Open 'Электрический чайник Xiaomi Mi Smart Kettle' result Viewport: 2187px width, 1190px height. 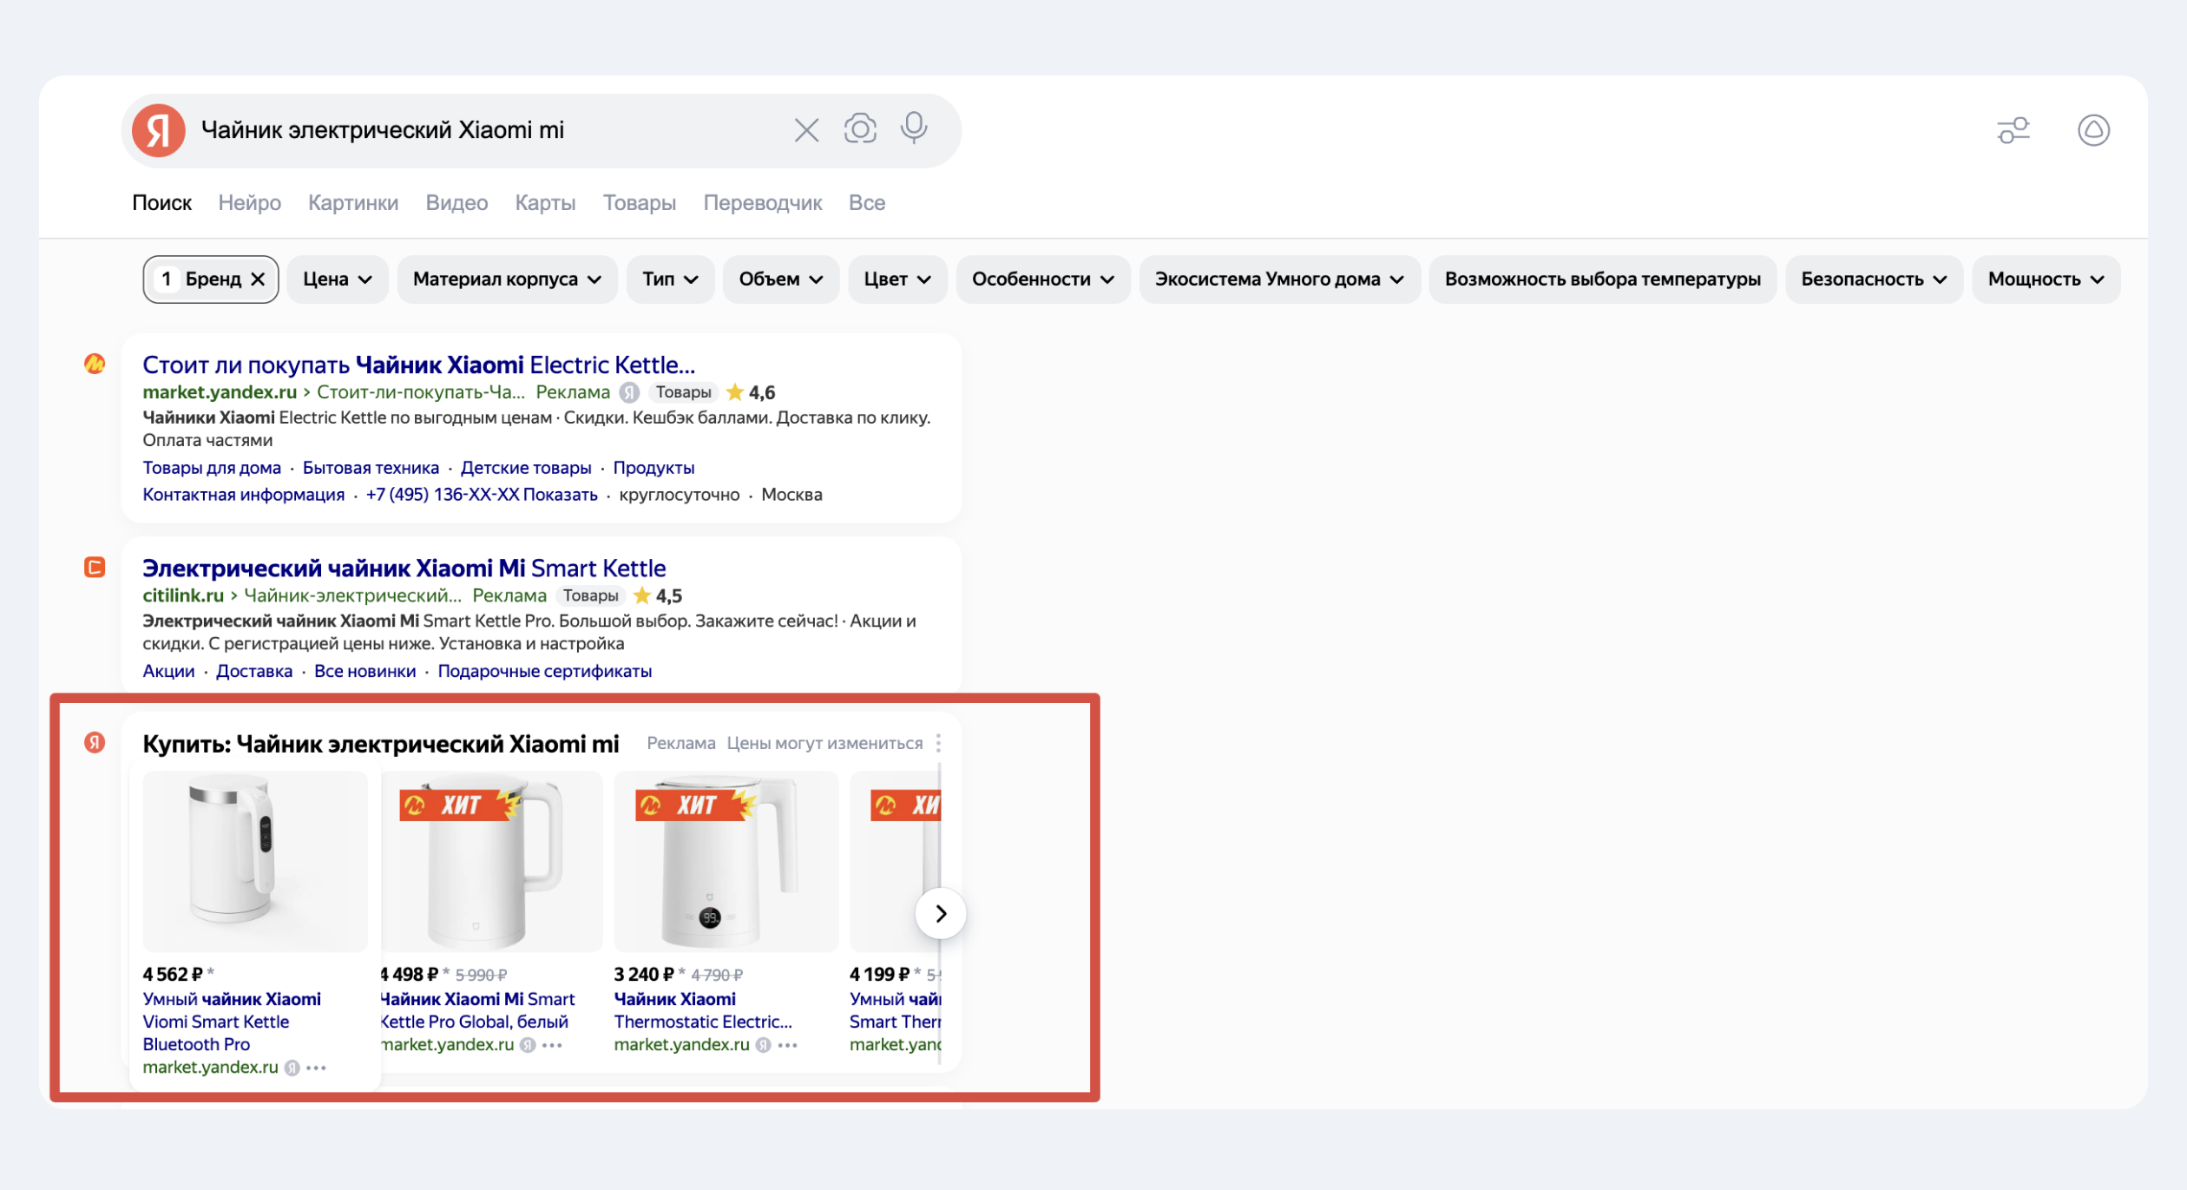pyautogui.click(x=404, y=568)
